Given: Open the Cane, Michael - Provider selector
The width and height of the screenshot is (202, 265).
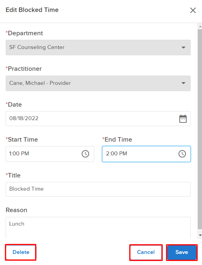Looking at the screenshot, I should tap(98, 83).
